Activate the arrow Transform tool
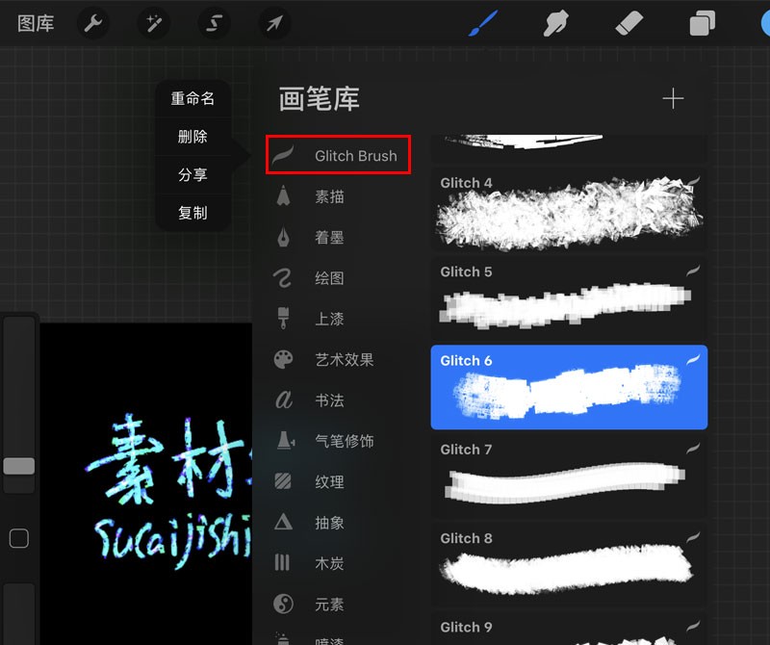 coord(274,23)
